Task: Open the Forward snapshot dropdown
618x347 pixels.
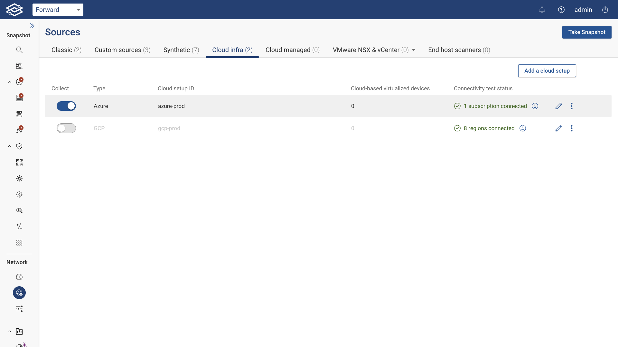Action: coord(58,10)
